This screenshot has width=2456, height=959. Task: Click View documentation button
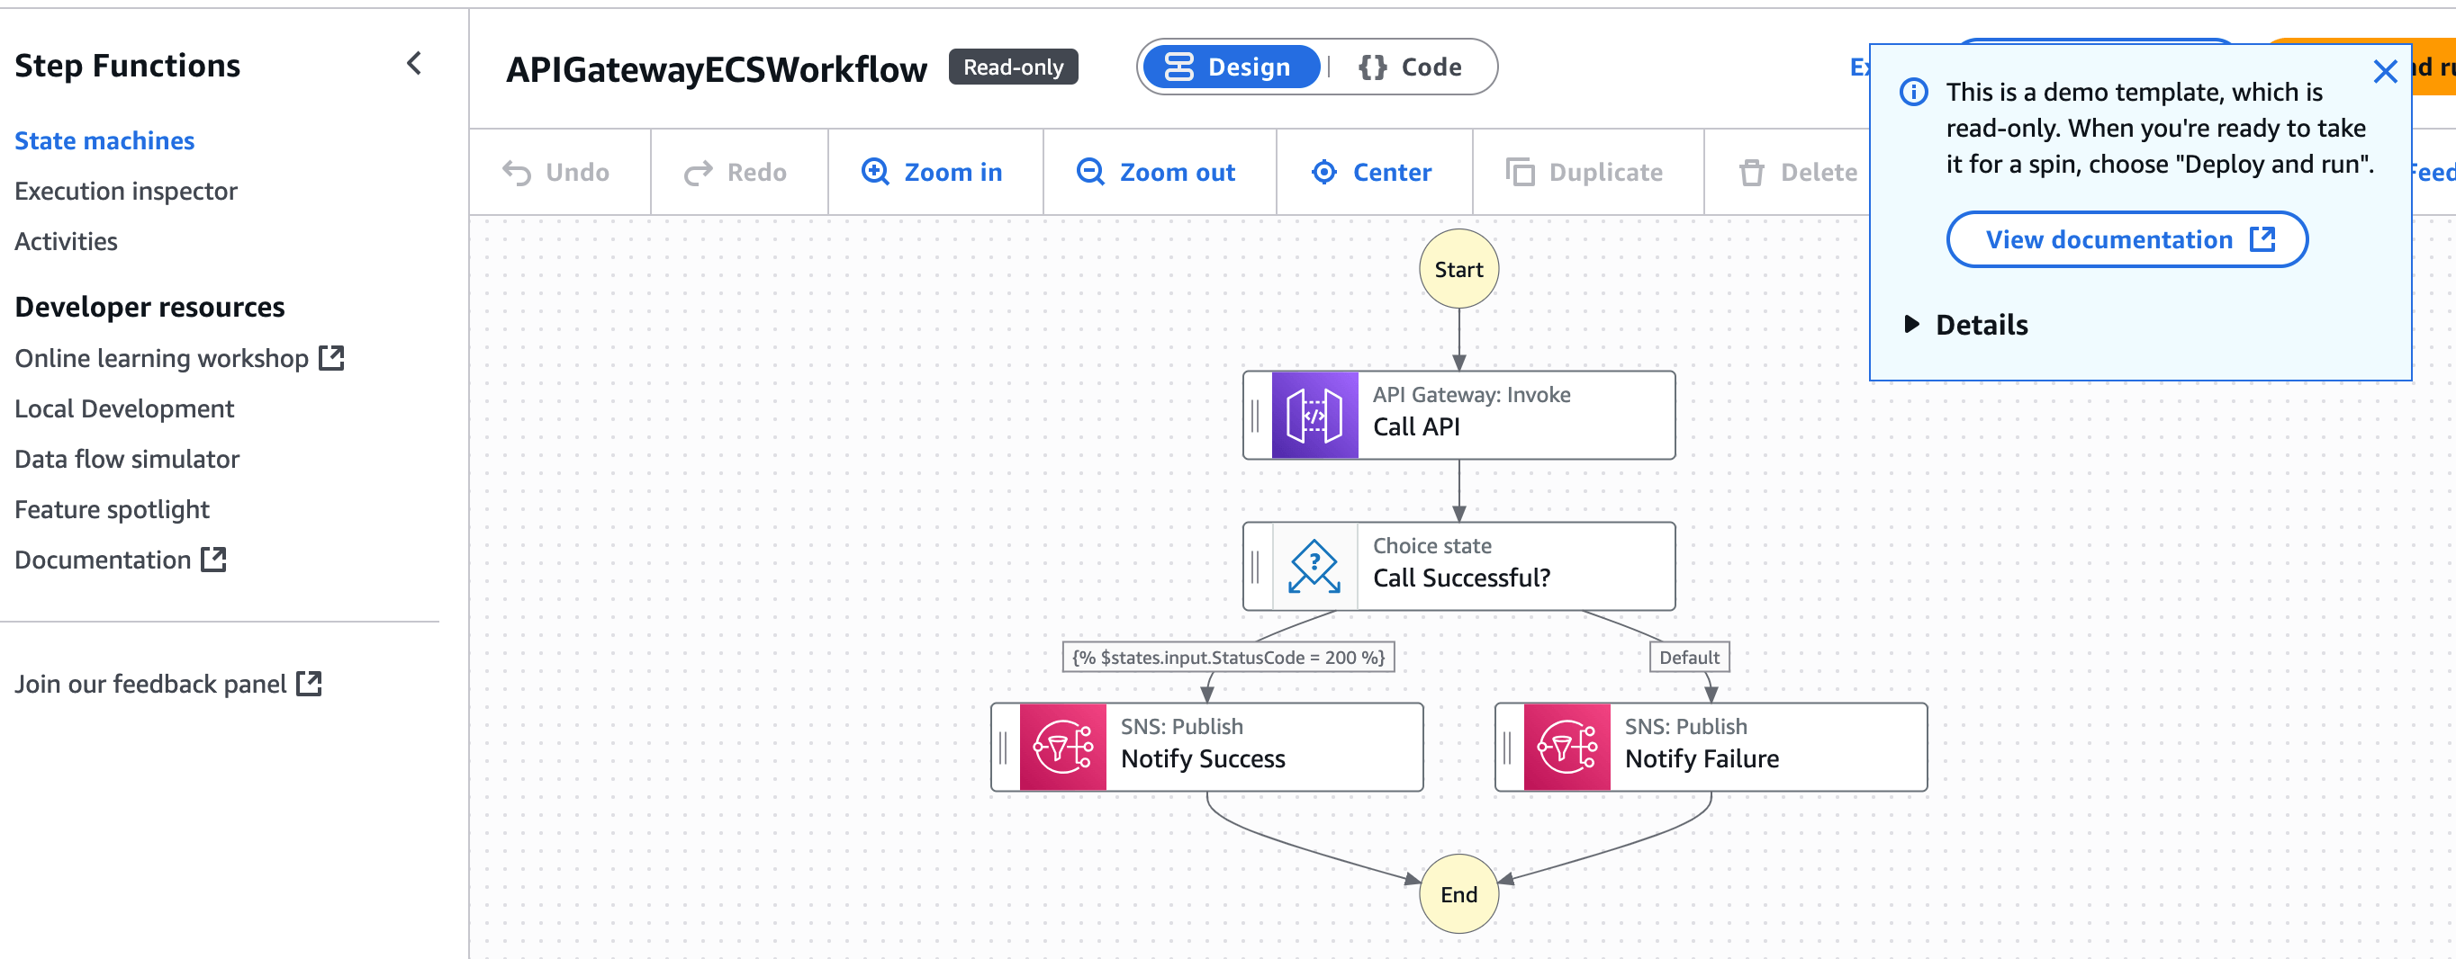[x=2126, y=239]
